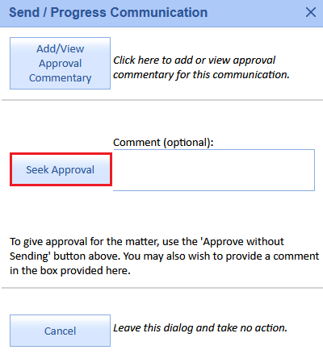Dismiss dialog using the X icon

pyautogui.click(x=311, y=12)
